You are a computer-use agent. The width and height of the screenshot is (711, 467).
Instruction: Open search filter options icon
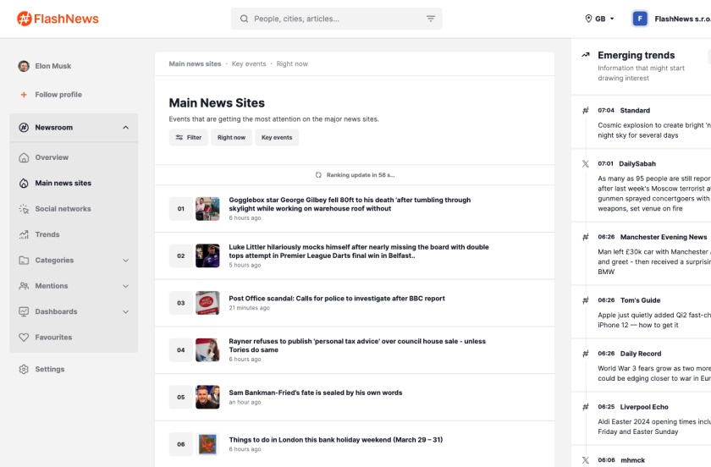coord(430,19)
